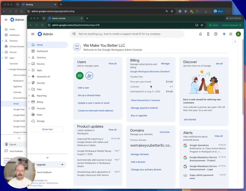
Task: Open the hamburger menu in back Admin window
Action: click(x=6, y=20)
